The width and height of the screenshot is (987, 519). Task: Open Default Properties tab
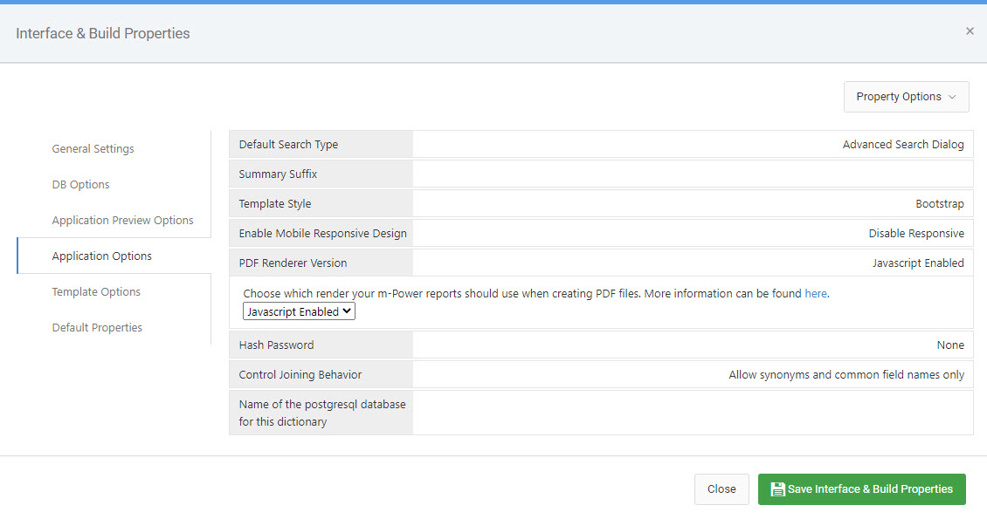tap(97, 328)
